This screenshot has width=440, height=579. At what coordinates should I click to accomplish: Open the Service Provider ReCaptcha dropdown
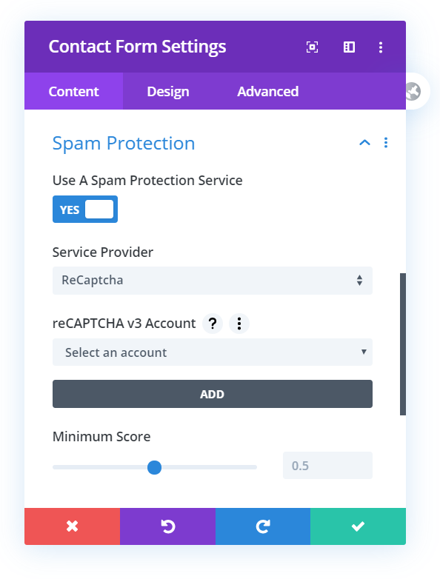213,281
